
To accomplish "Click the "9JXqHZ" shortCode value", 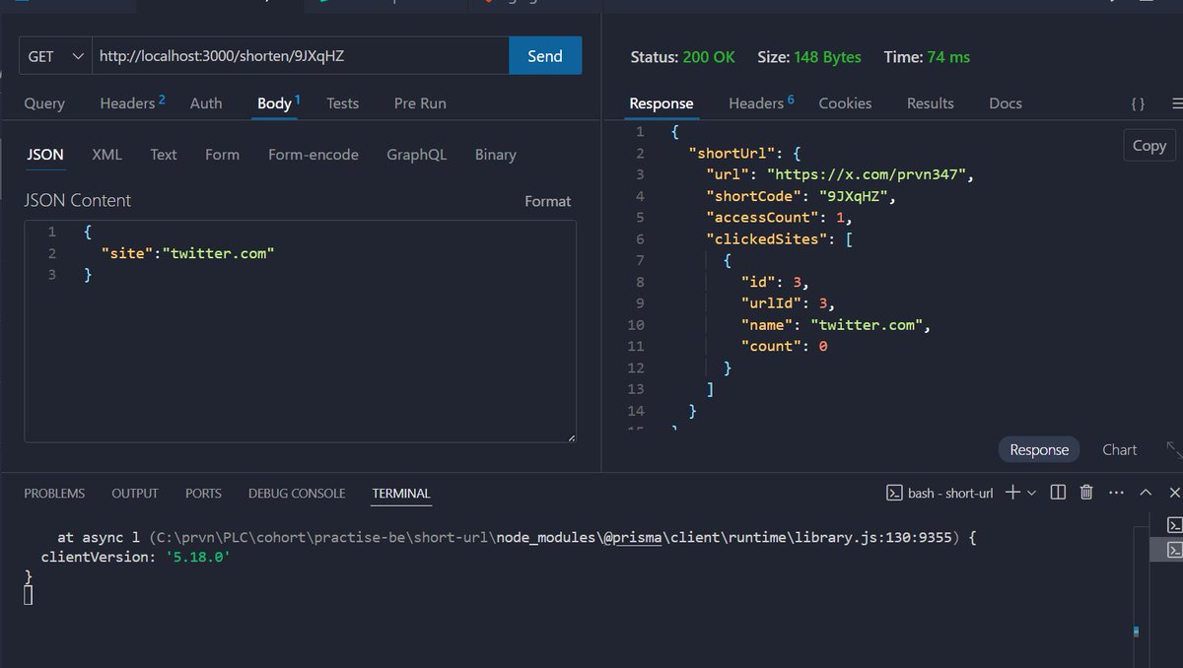I will (855, 196).
